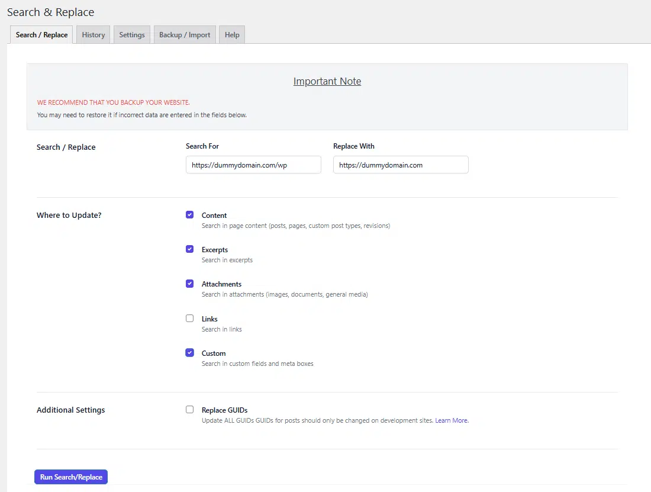The image size is (651, 492).
Task: Click the 'Replace With' field label
Action: tap(354, 146)
